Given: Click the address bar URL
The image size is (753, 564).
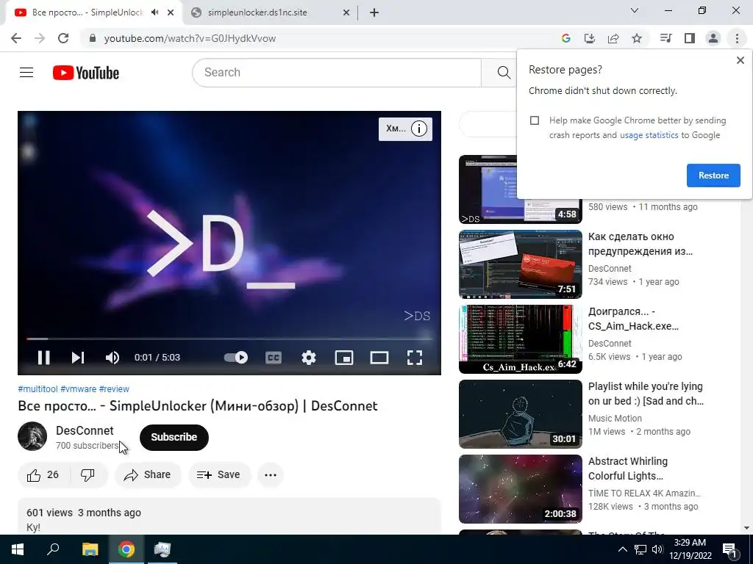Looking at the screenshot, I should (190, 38).
